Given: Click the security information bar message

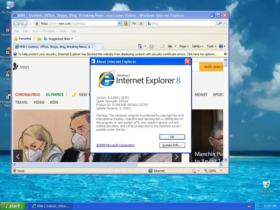Looking at the screenshot, I should (118, 54).
